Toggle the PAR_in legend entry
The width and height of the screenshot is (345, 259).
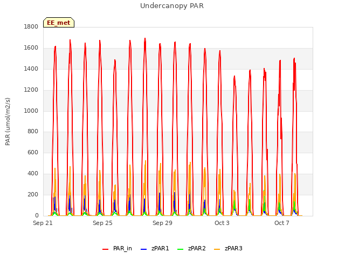click(118, 248)
